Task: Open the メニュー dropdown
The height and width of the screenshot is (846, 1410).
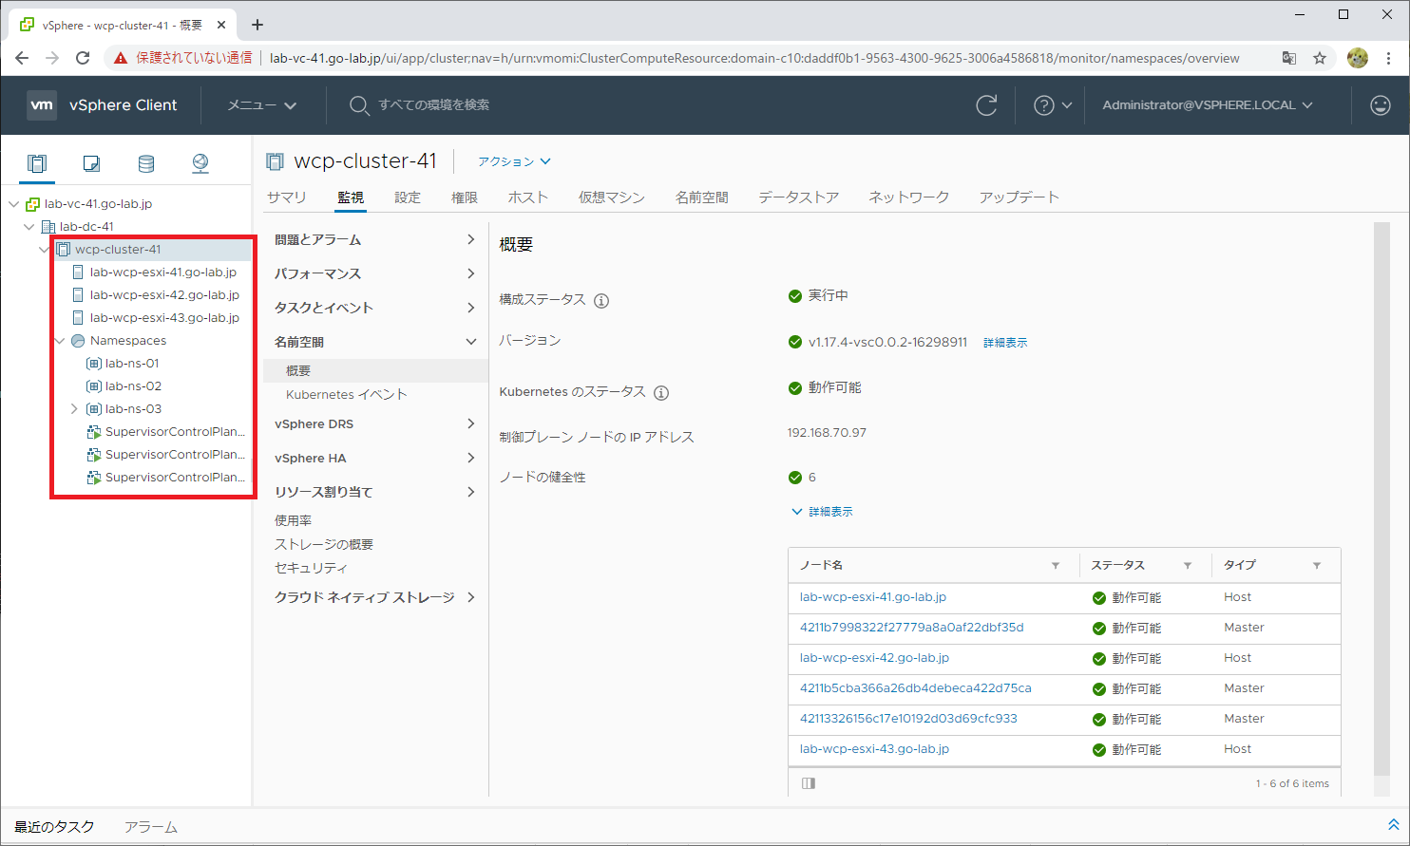Action: coord(262,105)
